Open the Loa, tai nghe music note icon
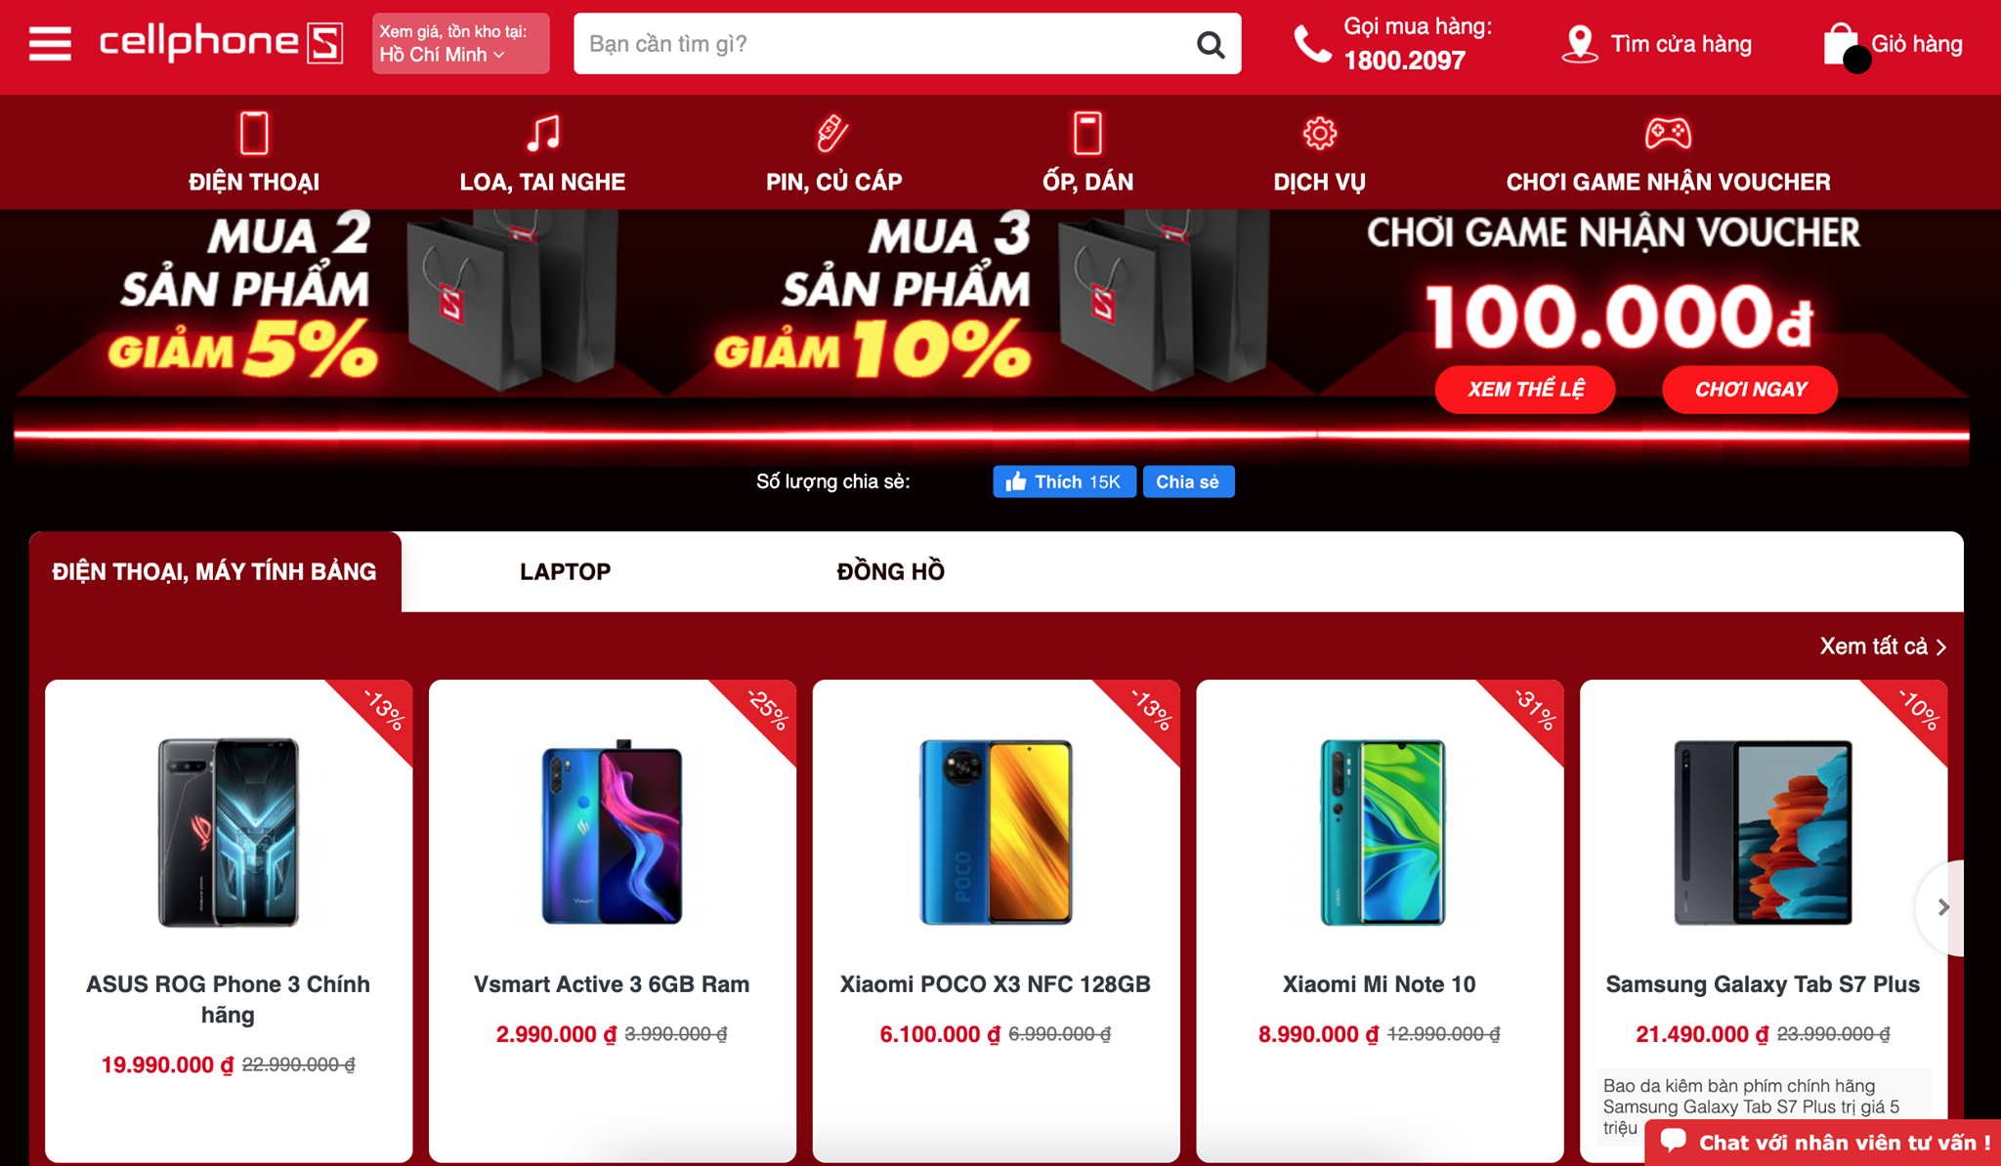 coord(543,133)
